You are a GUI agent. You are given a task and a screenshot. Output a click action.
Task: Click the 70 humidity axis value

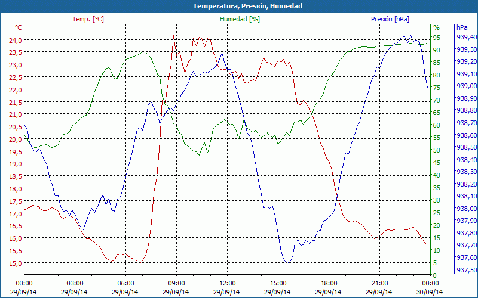coord(437,100)
